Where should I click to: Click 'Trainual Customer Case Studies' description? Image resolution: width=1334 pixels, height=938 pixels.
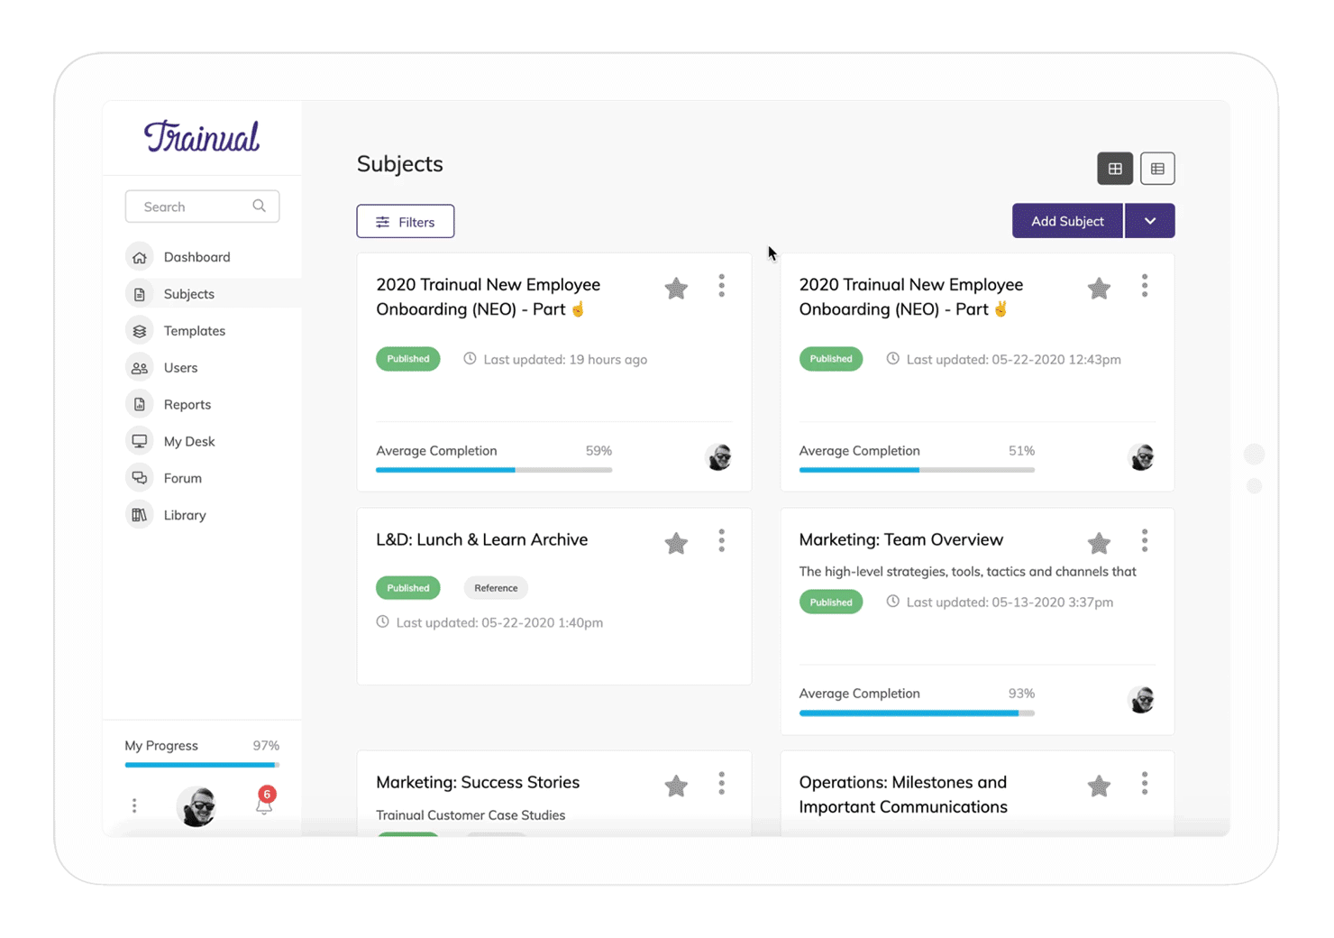pos(471,814)
